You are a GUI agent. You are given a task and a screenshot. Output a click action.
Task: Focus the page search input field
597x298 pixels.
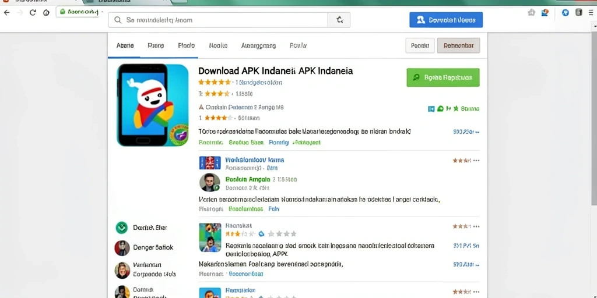tap(218, 20)
